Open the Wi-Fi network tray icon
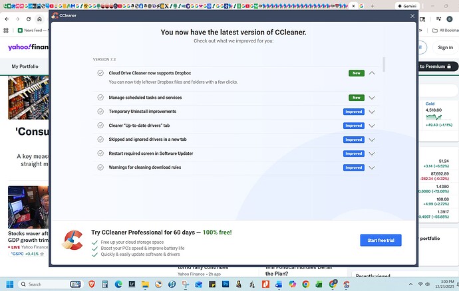This screenshot has width=459, height=291. [420, 284]
